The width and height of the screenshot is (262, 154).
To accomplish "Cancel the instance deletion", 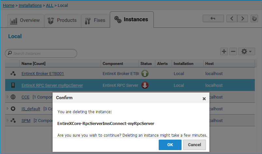I will click(195, 145).
